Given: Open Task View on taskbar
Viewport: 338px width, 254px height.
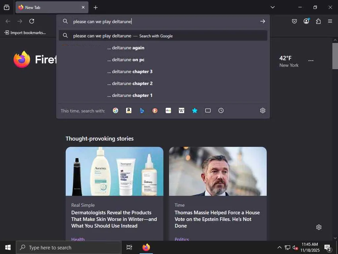Looking at the screenshot, I should 129,247.
